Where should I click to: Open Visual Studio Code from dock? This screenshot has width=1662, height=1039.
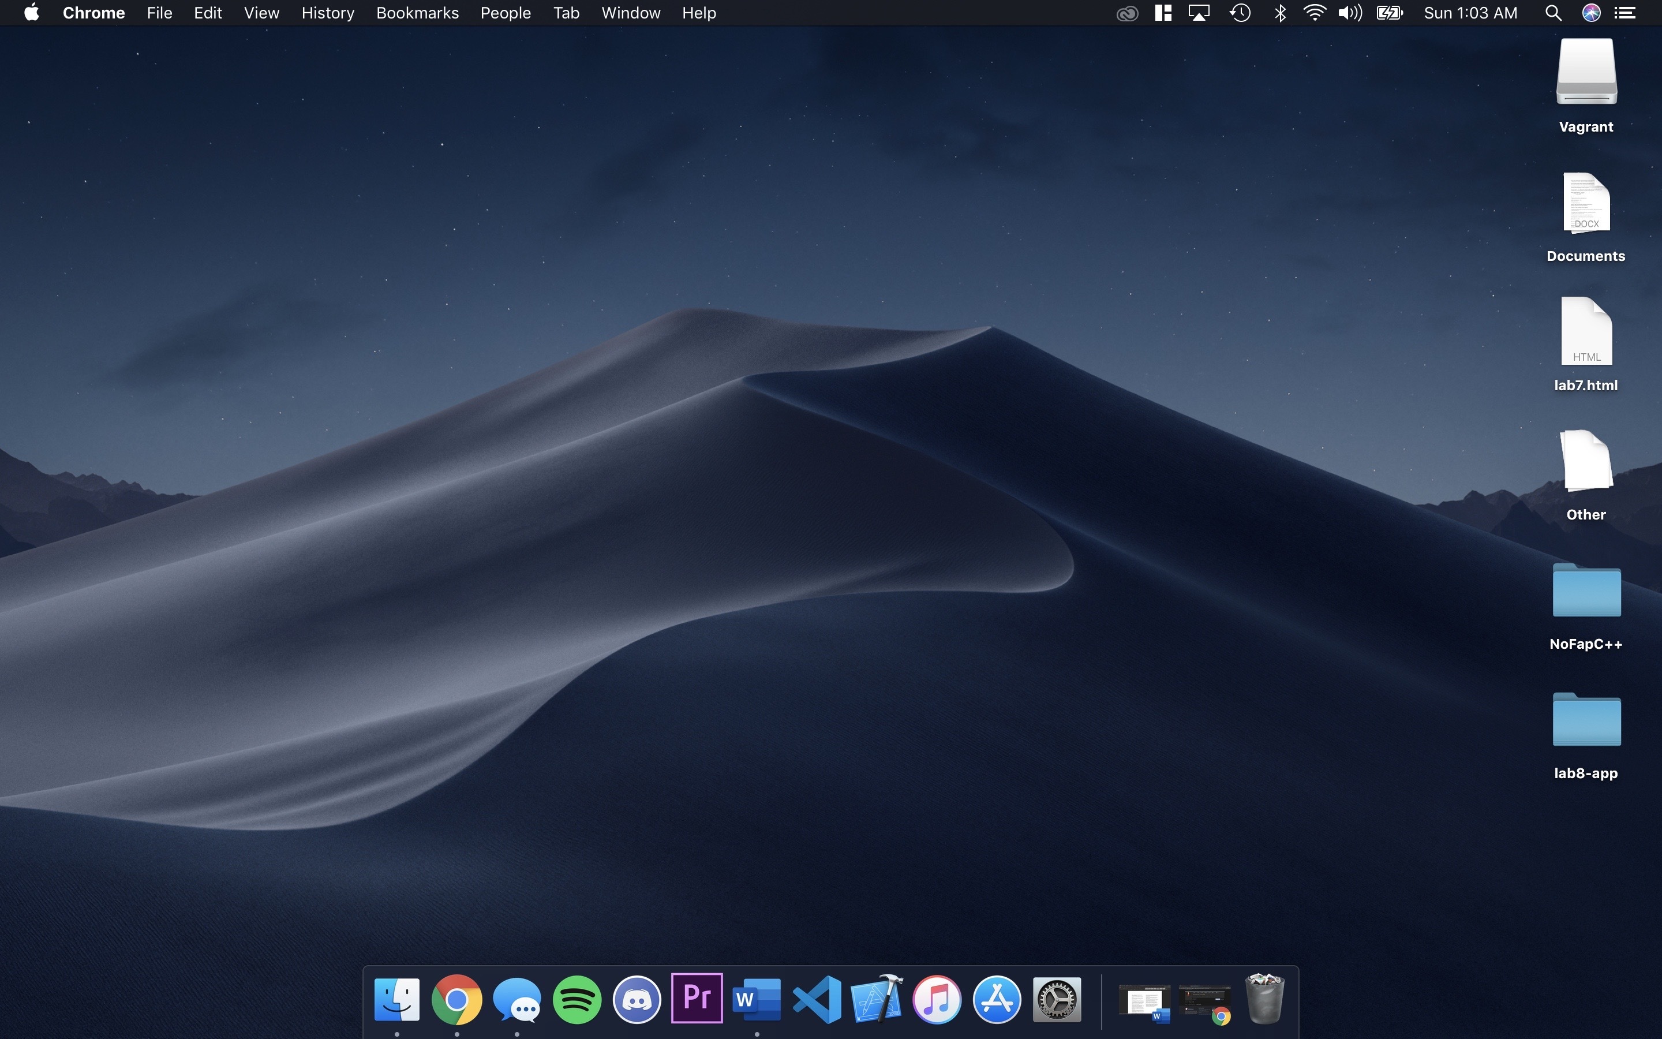tap(817, 999)
